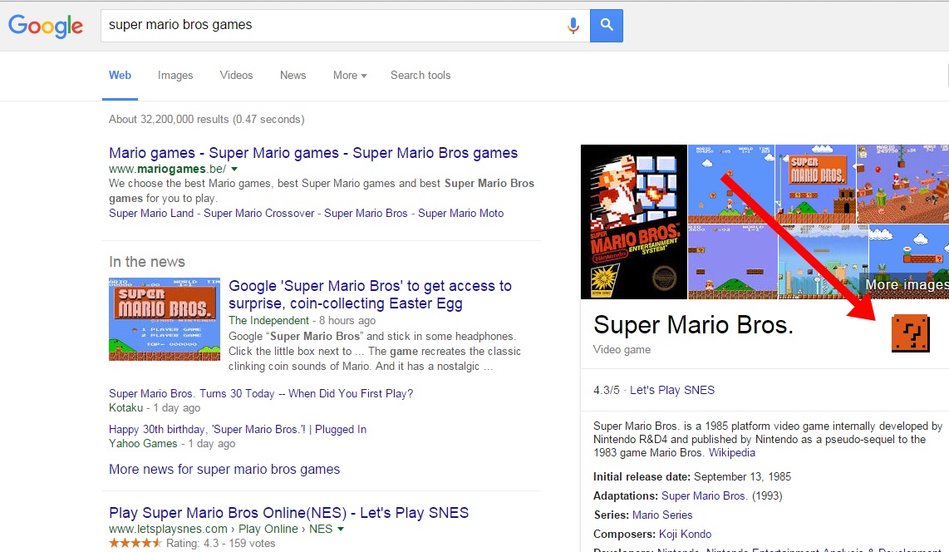Click the blue search magnifier button
949x552 pixels.
(607, 26)
